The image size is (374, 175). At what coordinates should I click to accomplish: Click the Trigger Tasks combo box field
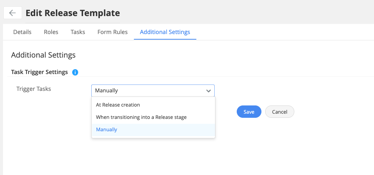click(148, 90)
